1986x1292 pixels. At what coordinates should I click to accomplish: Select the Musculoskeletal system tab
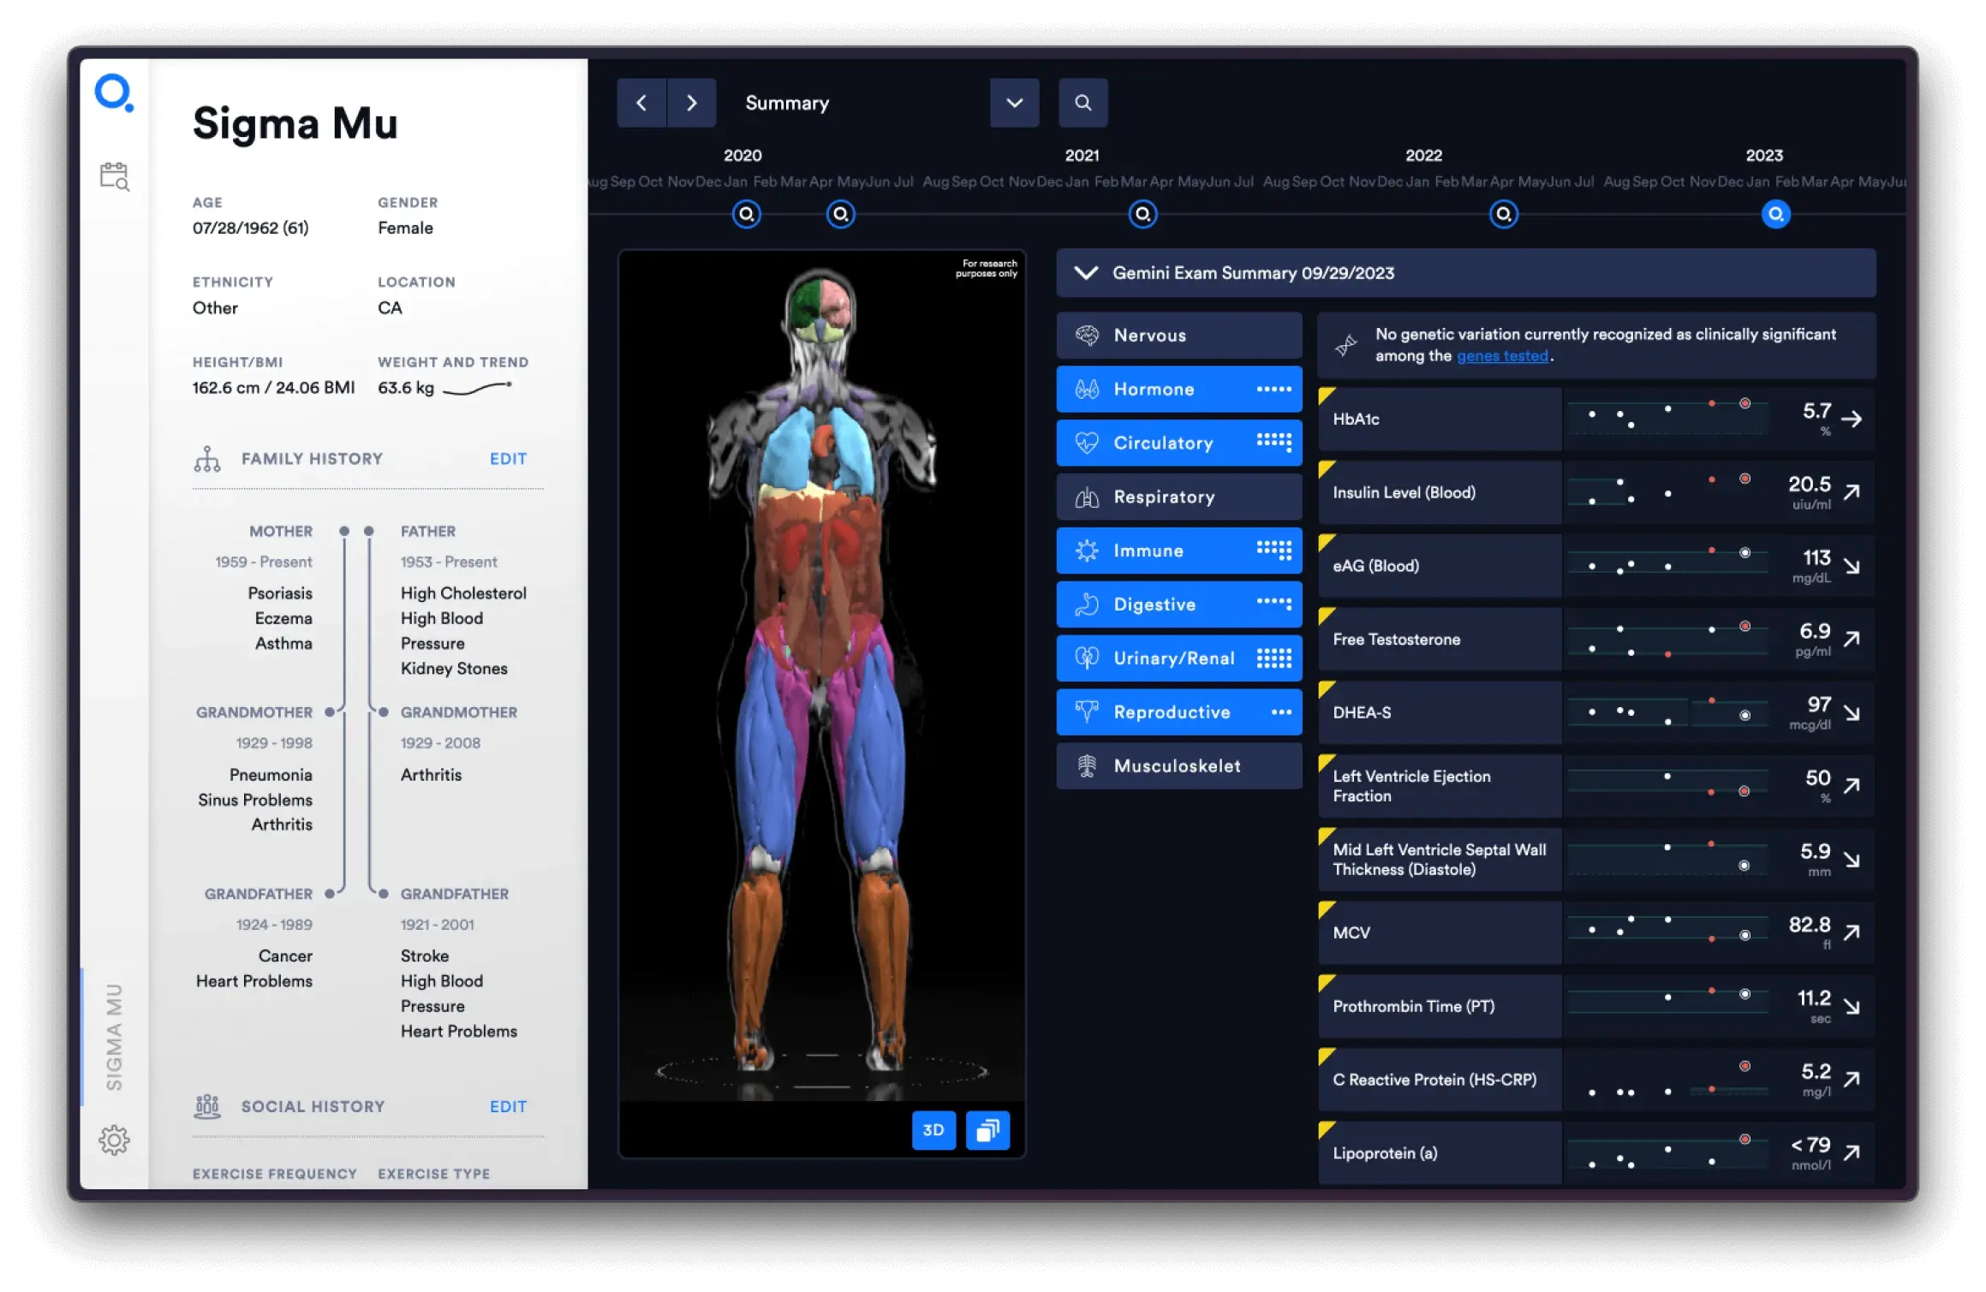click(x=1178, y=766)
